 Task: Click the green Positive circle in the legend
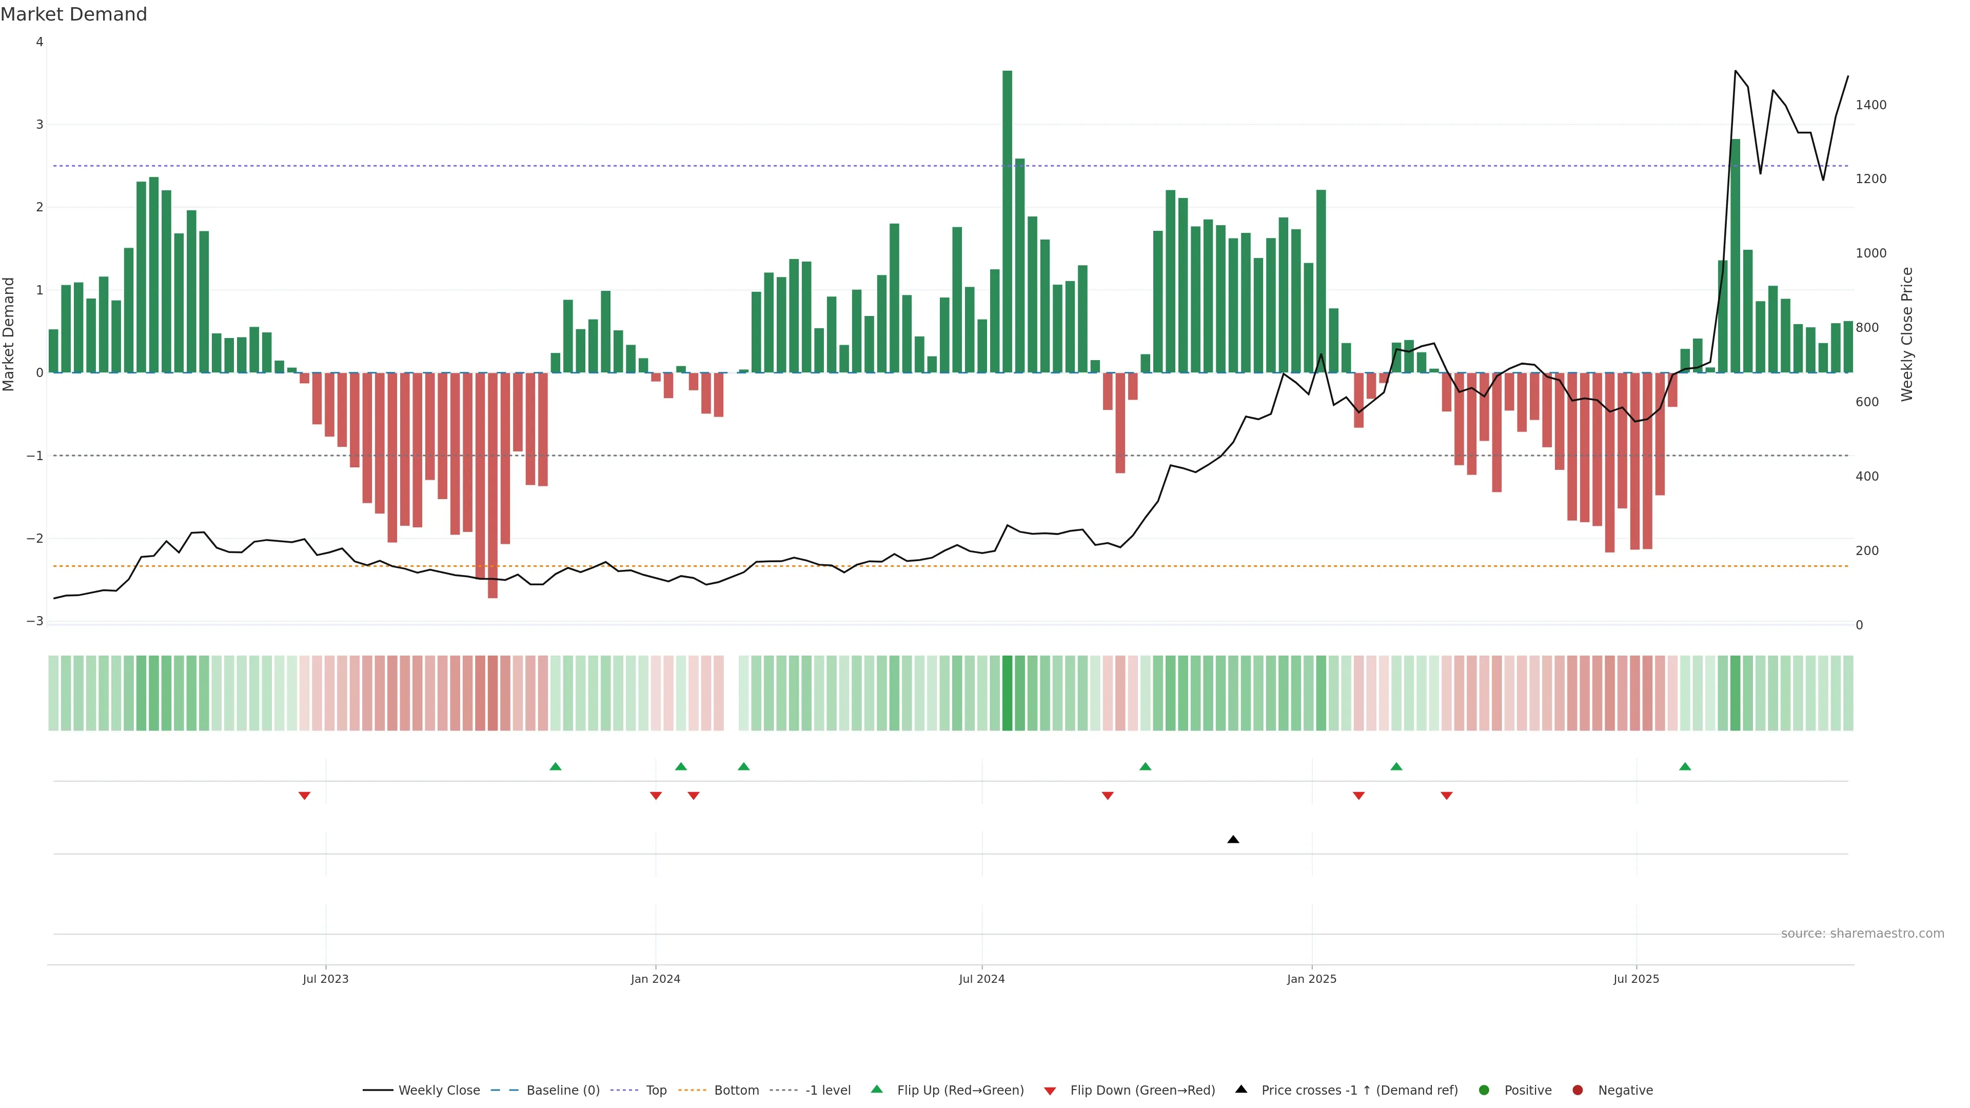(1484, 1091)
